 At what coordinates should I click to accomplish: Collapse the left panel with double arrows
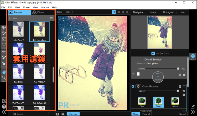4,112
